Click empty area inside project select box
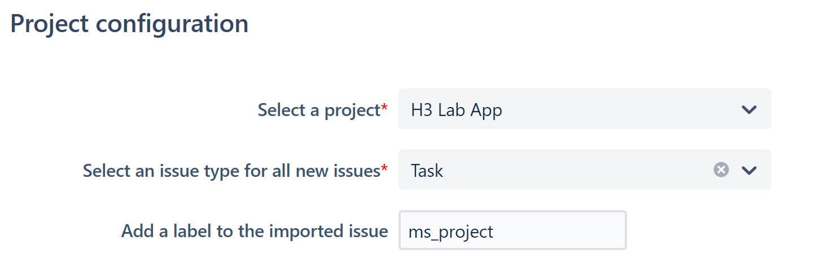The image size is (824, 267). [x=621, y=109]
